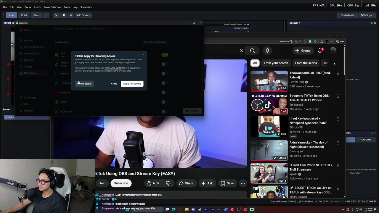The height and width of the screenshot is (213, 379).
Task: Click the YouTube Create button
Action: click(x=303, y=51)
